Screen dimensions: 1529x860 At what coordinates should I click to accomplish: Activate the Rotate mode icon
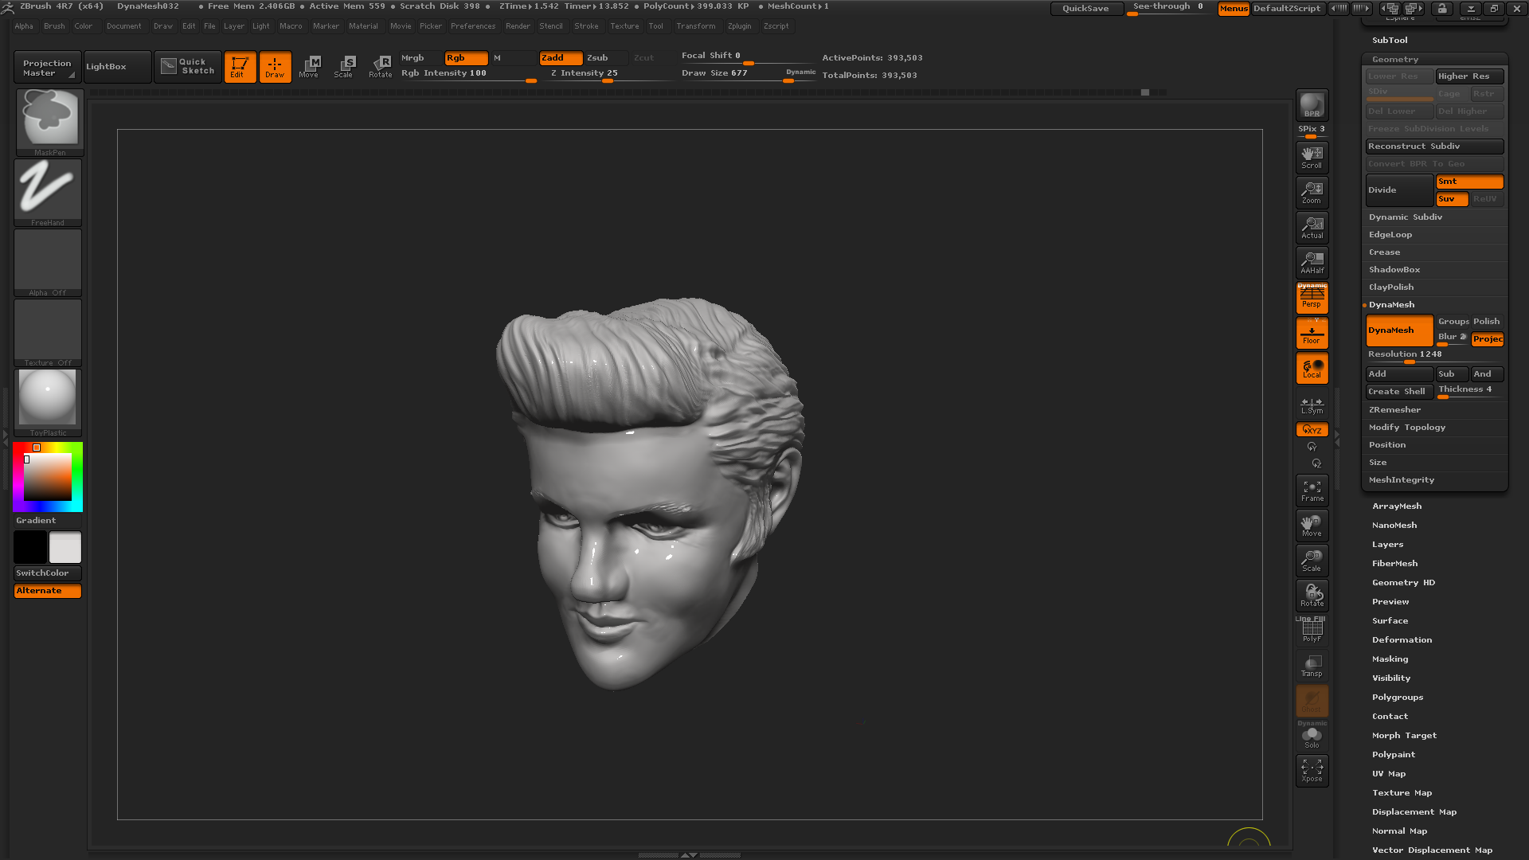pyautogui.click(x=381, y=66)
